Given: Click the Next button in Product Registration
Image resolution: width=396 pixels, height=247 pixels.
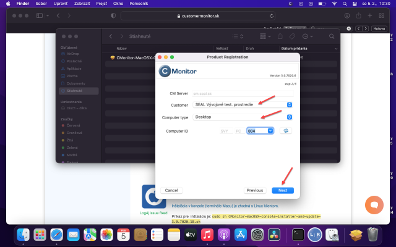Looking at the screenshot, I should click(283, 190).
